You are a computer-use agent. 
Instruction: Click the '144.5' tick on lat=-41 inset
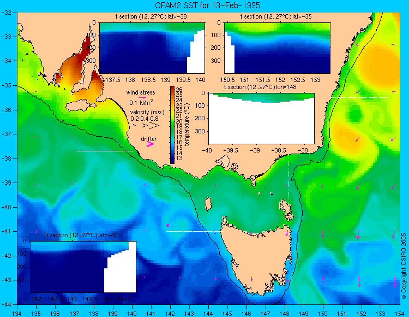pos(125,299)
